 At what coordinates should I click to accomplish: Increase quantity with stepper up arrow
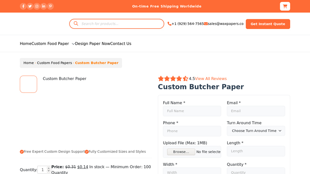coord(49,168)
